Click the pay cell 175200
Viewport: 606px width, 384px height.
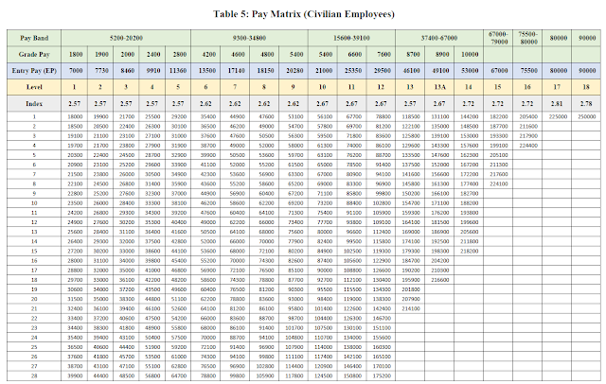[x=382, y=375]
